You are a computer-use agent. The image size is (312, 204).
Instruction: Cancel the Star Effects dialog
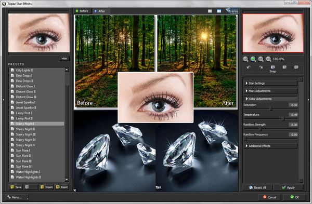coord(269,197)
